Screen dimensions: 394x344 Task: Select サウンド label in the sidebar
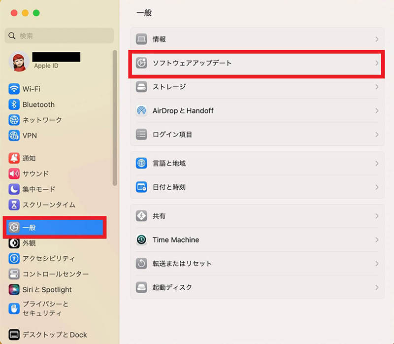(x=35, y=174)
